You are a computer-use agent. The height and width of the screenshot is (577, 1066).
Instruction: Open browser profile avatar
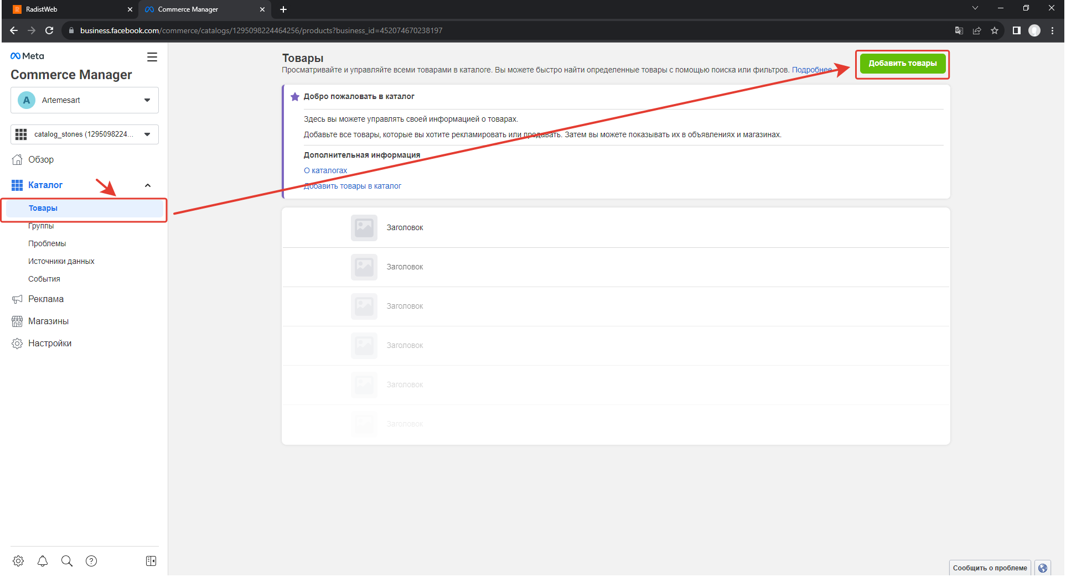pos(1034,30)
